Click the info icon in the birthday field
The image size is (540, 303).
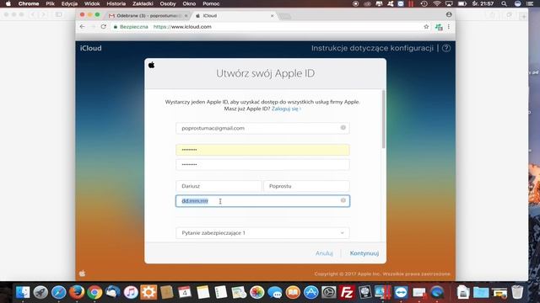[343, 200]
